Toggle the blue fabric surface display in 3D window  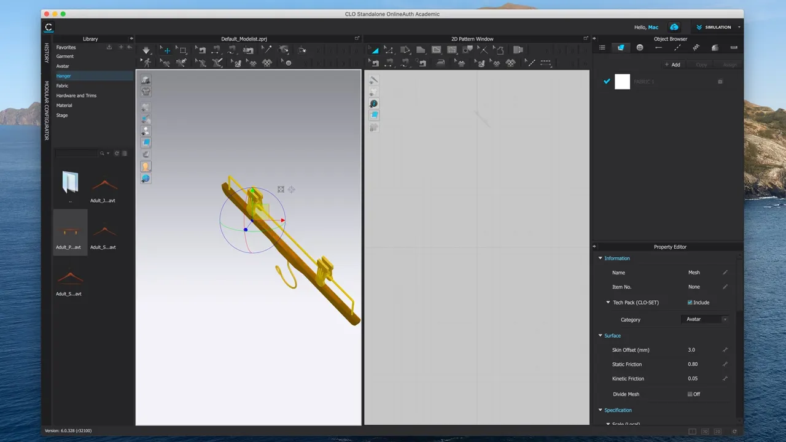tap(146, 142)
